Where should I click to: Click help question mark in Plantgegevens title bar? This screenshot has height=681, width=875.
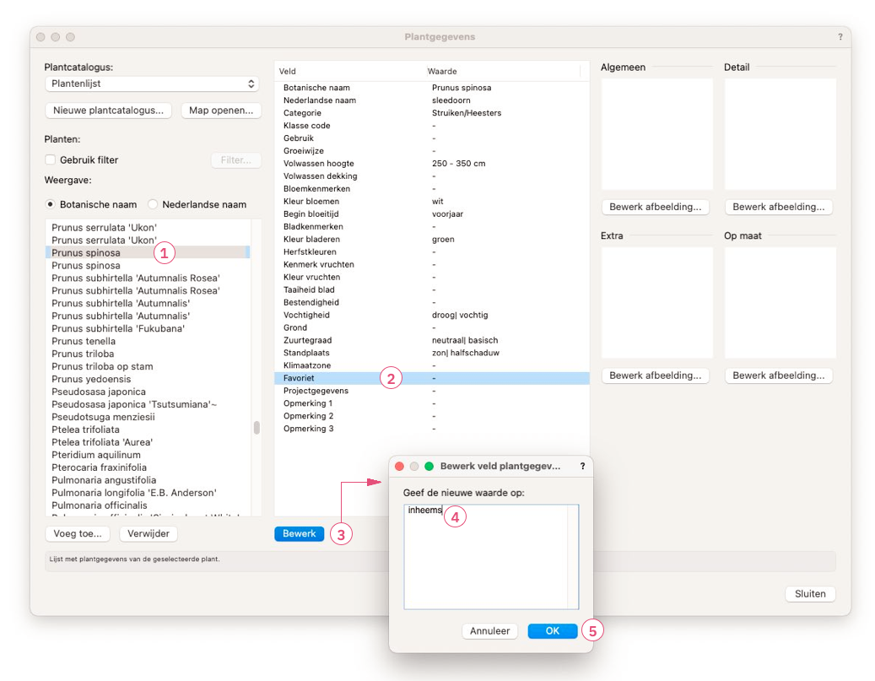[x=840, y=37]
